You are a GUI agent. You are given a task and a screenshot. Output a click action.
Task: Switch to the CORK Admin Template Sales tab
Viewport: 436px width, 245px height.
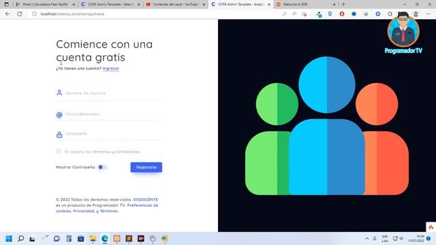tap(110, 4)
